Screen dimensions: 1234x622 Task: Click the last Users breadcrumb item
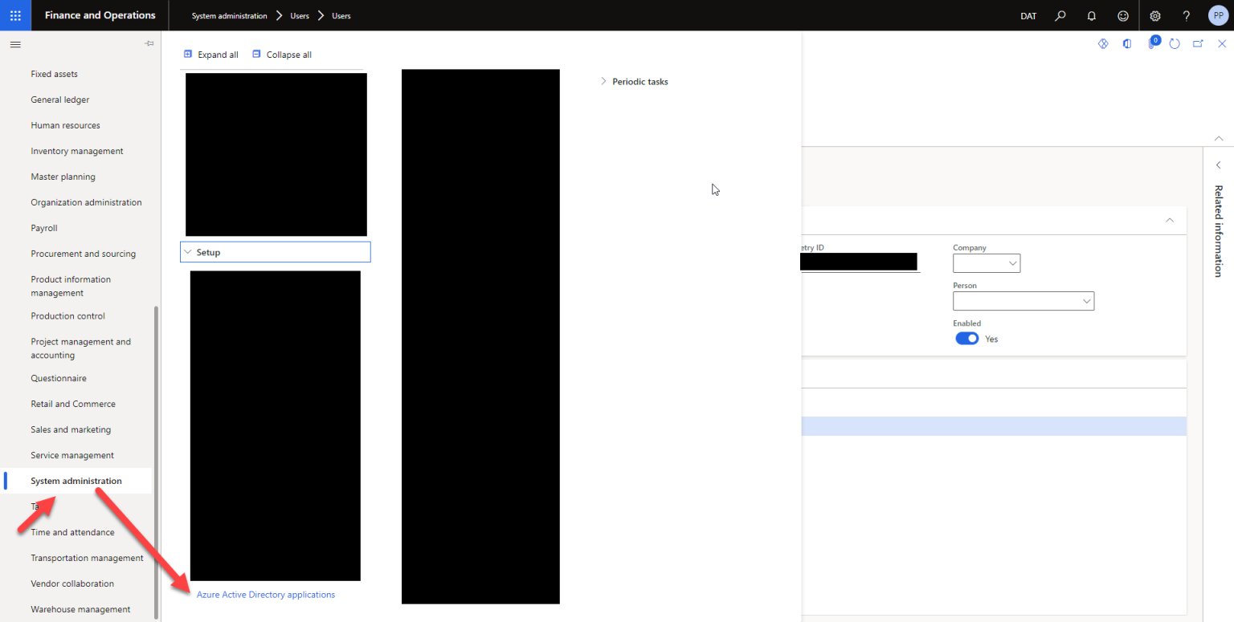[341, 16]
